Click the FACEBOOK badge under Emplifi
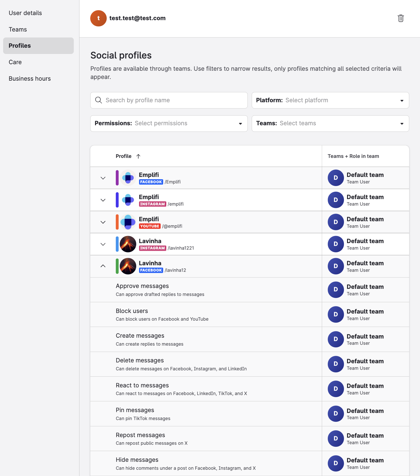The image size is (420, 476). pyautogui.click(x=151, y=182)
